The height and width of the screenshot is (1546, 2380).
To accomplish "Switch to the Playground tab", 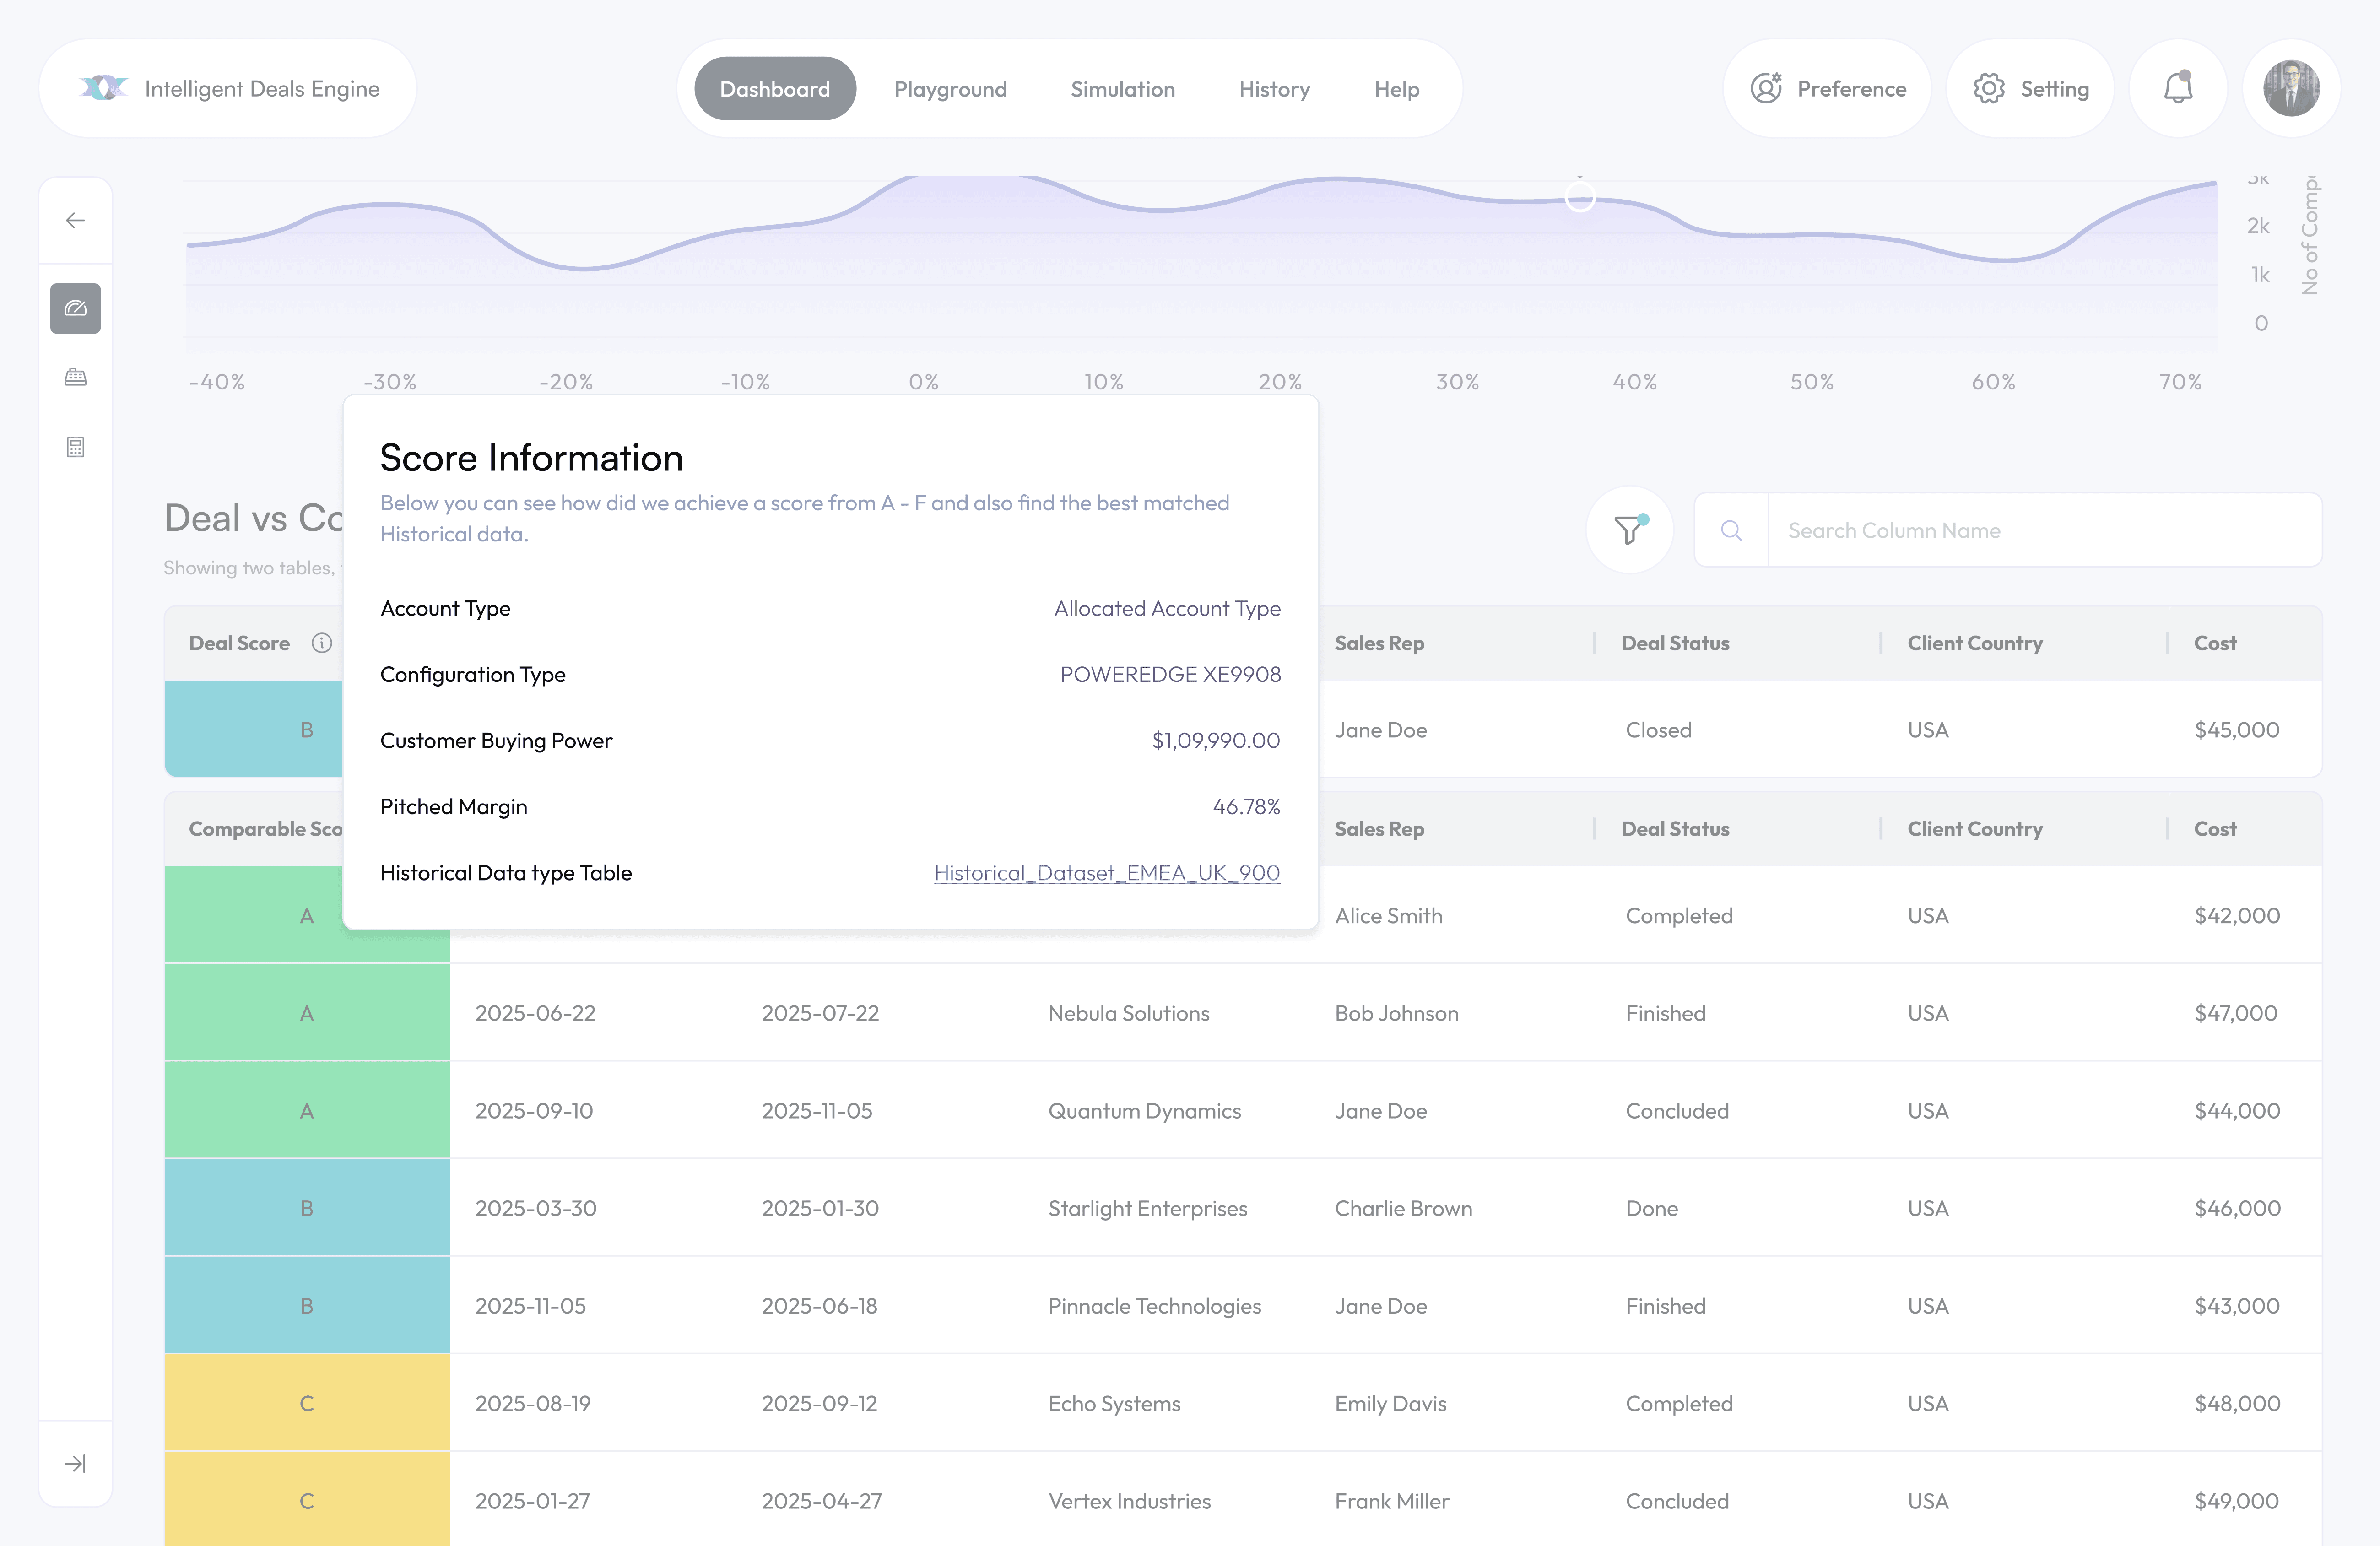I will (x=950, y=89).
